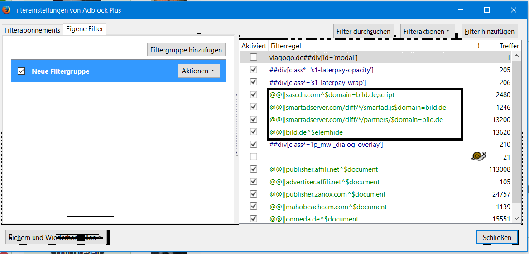Image resolution: width=529 pixels, height=254 pixels.
Task: Check the empty filter row checkbox beside snail
Action: coord(254,157)
